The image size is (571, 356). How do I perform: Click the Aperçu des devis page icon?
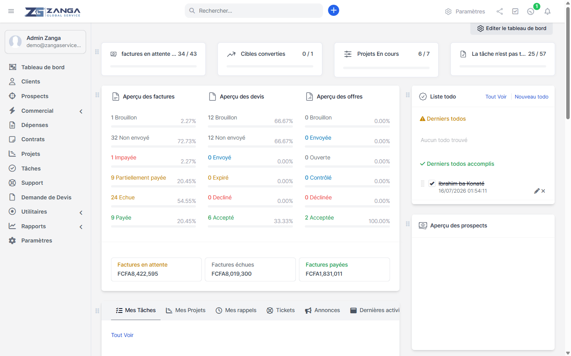(213, 97)
